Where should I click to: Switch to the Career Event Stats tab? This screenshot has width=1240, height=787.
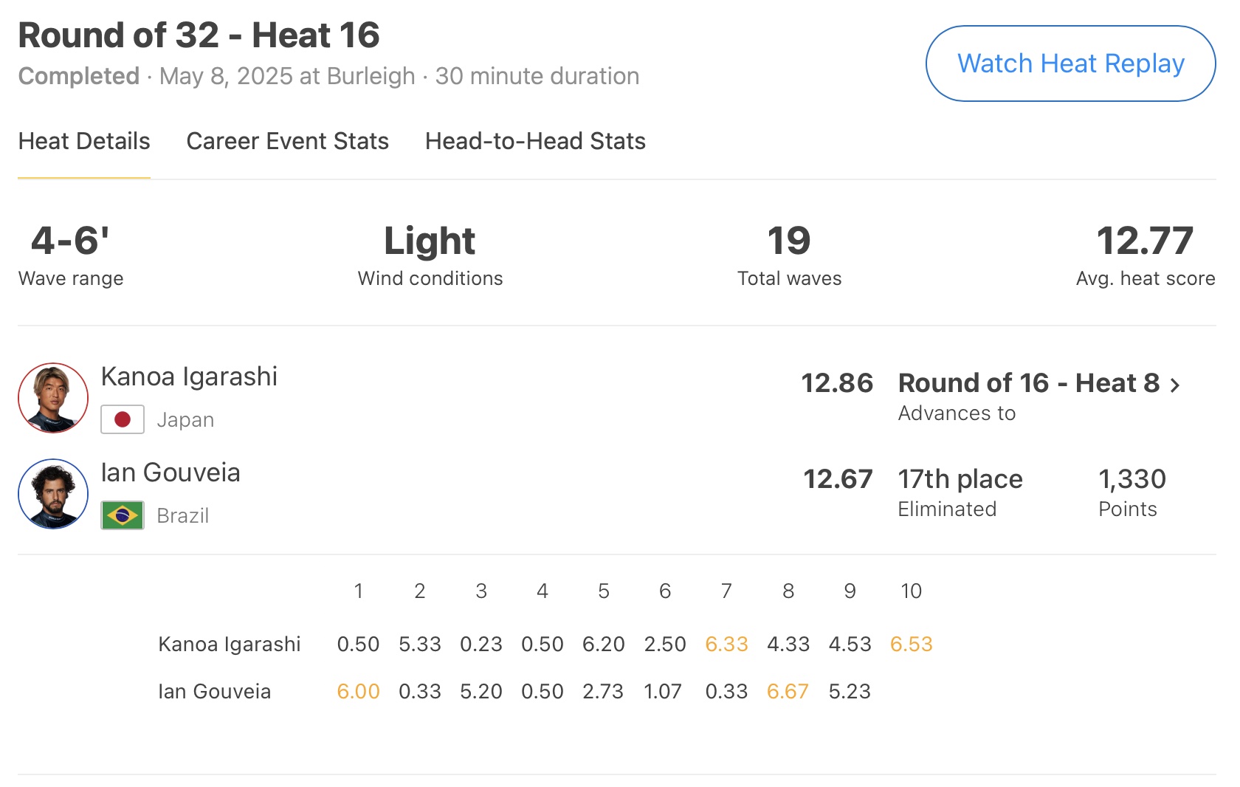click(287, 141)
